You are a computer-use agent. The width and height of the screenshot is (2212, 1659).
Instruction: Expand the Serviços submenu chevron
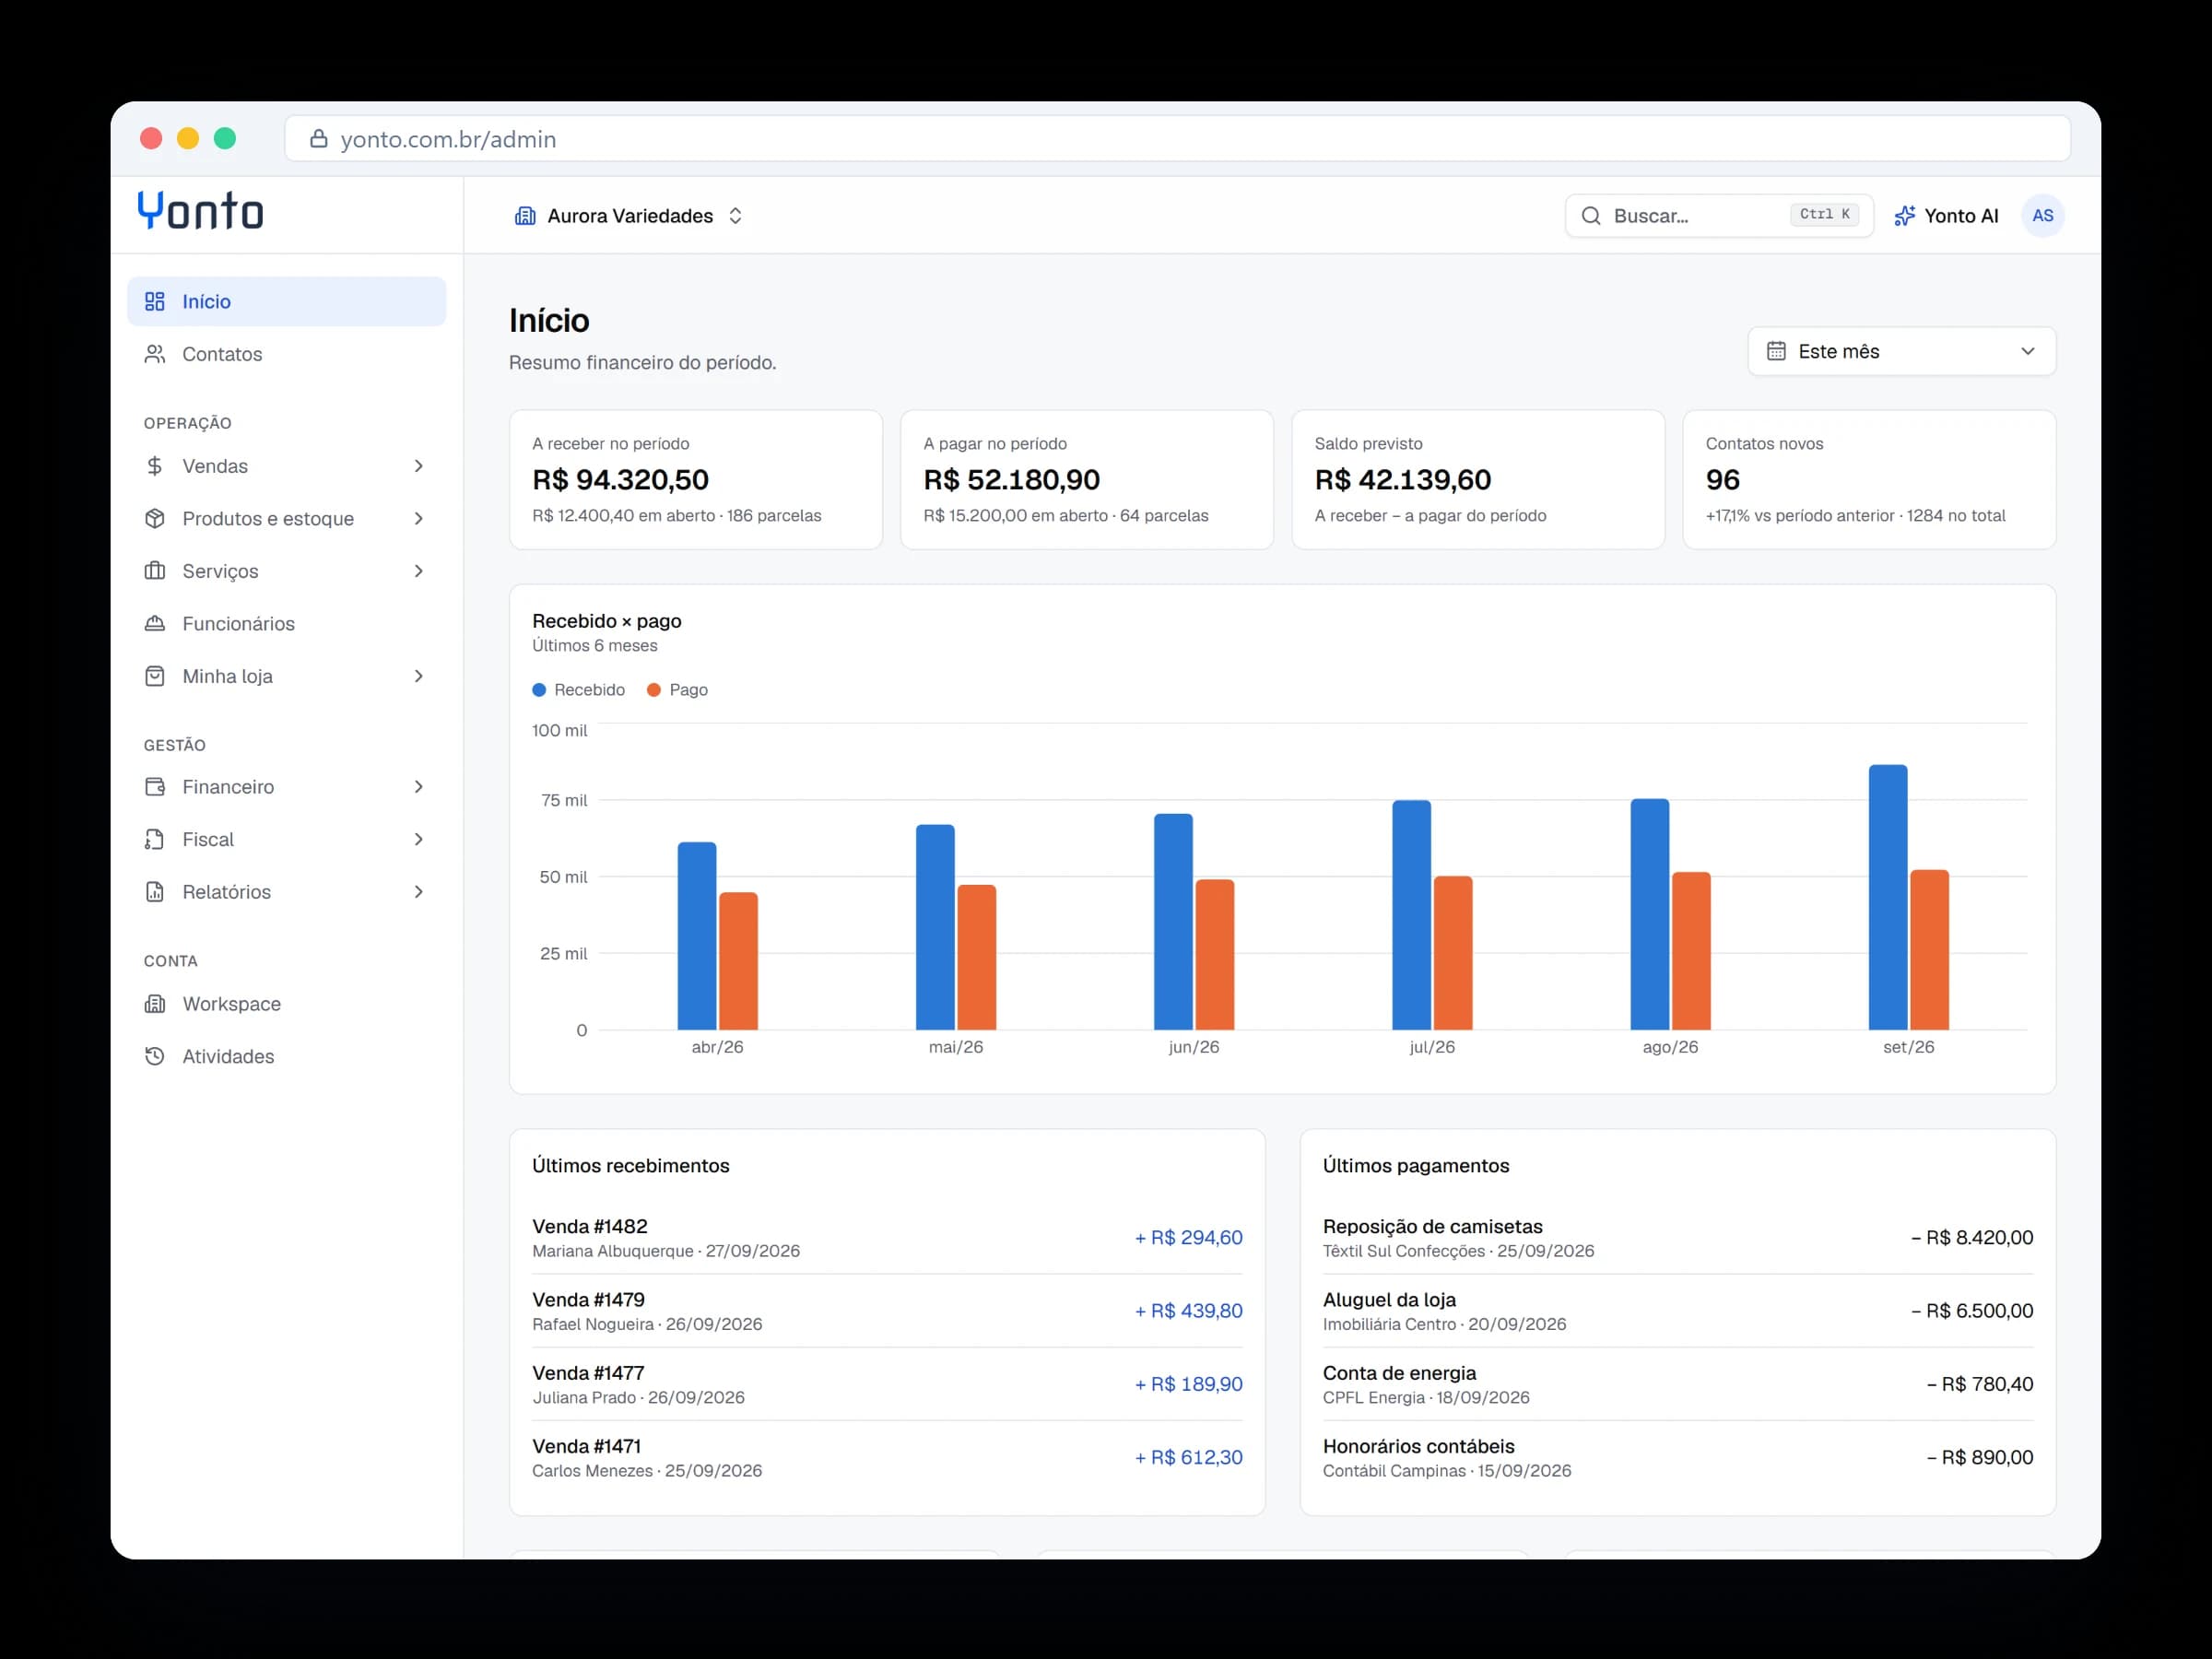419,571
